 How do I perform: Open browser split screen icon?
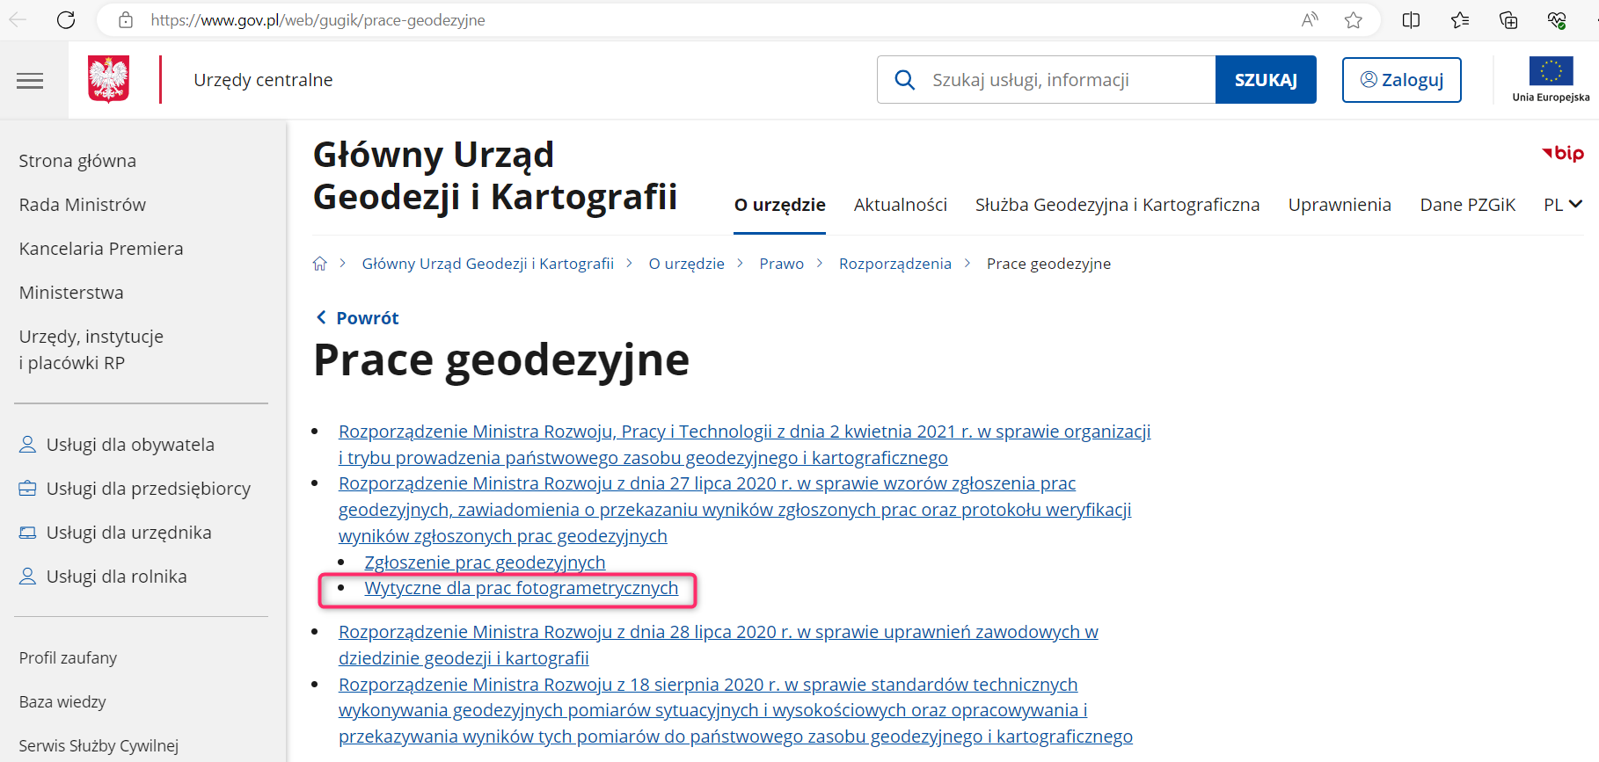1411,19
